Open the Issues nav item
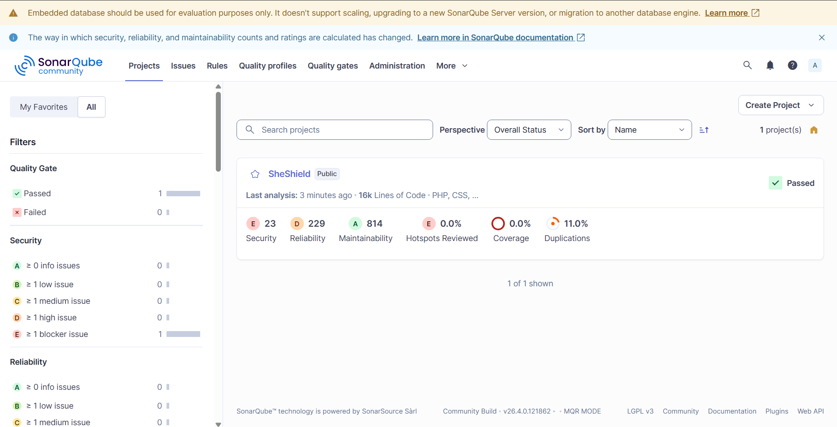This screenshot has width=837, height=427. (183, 66)
